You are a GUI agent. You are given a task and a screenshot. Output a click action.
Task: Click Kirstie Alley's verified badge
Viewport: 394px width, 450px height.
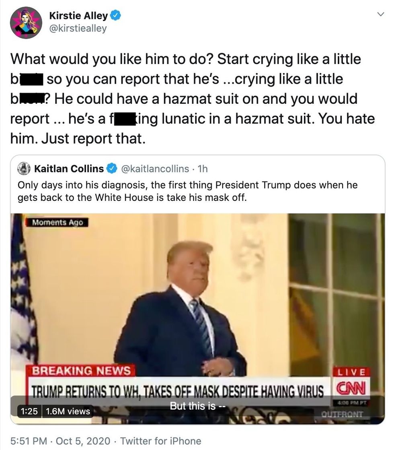(x=115, y=16)
